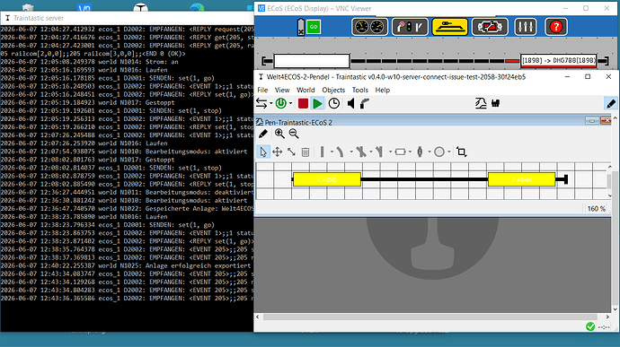Open the View menu
The height and width of the screenshot is (347, 620).
pos(282,90)
